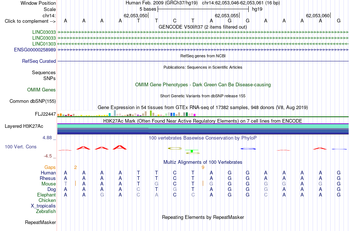Click the SNPs publications label

(50, 78)
